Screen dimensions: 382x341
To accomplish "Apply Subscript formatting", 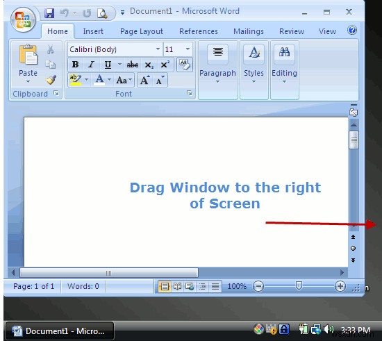I will 149,65.
